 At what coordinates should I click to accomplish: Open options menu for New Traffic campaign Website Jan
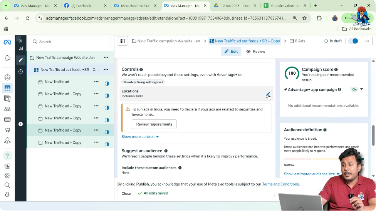point(106,57)
